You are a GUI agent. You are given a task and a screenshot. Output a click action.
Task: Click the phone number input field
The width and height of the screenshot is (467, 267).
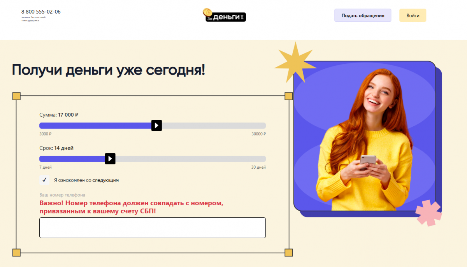tap(153, 228)
